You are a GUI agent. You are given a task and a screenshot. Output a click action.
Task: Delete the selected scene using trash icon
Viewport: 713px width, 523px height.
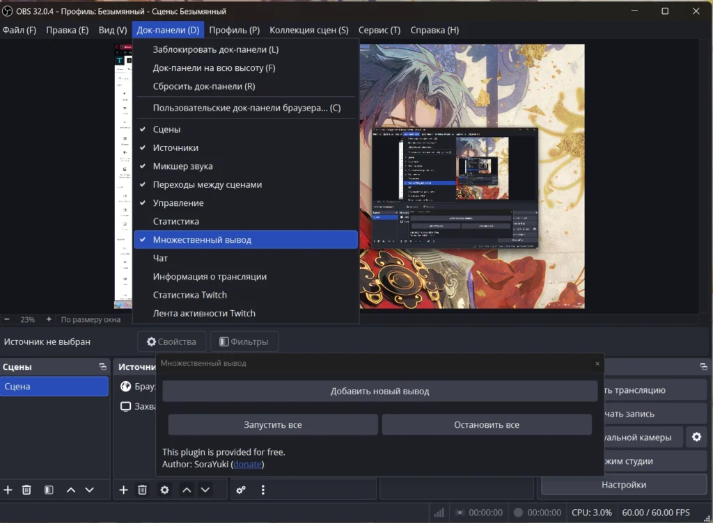26,490
